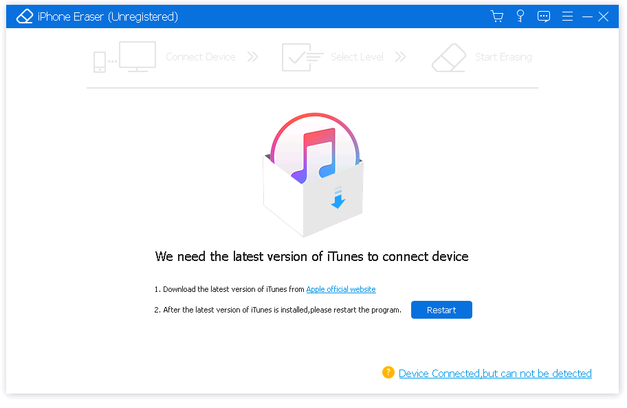Click the orange question mark help icon
Screen dimensions: 627x408
pyautogui.click(x=388, y=372)
